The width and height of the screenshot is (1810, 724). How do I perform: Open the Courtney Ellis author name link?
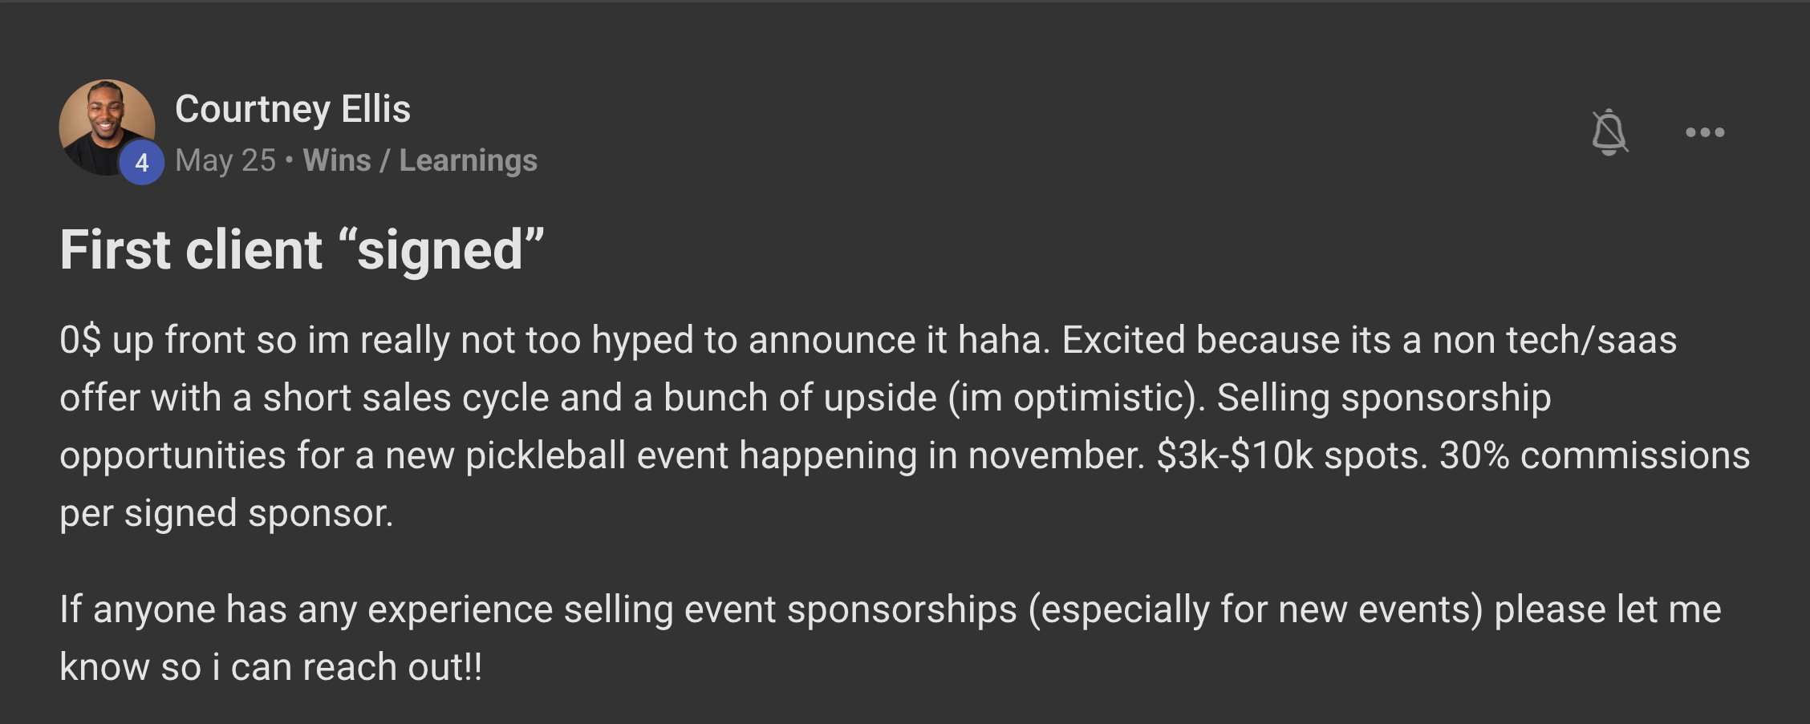(x=293, y=109)
